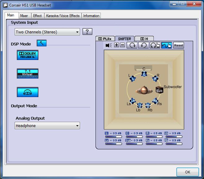Select the SHIFTER sub-tab
The height and width of the screenshot is (179, 204).
[125, 39]
